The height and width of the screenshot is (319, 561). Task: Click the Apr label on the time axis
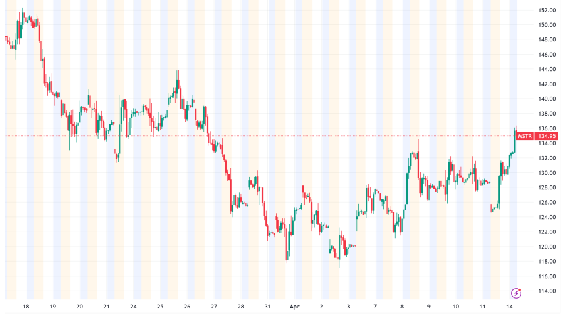click(x=296, y=307)
